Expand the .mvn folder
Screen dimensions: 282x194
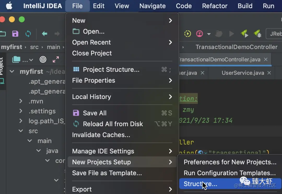(21, 101)
